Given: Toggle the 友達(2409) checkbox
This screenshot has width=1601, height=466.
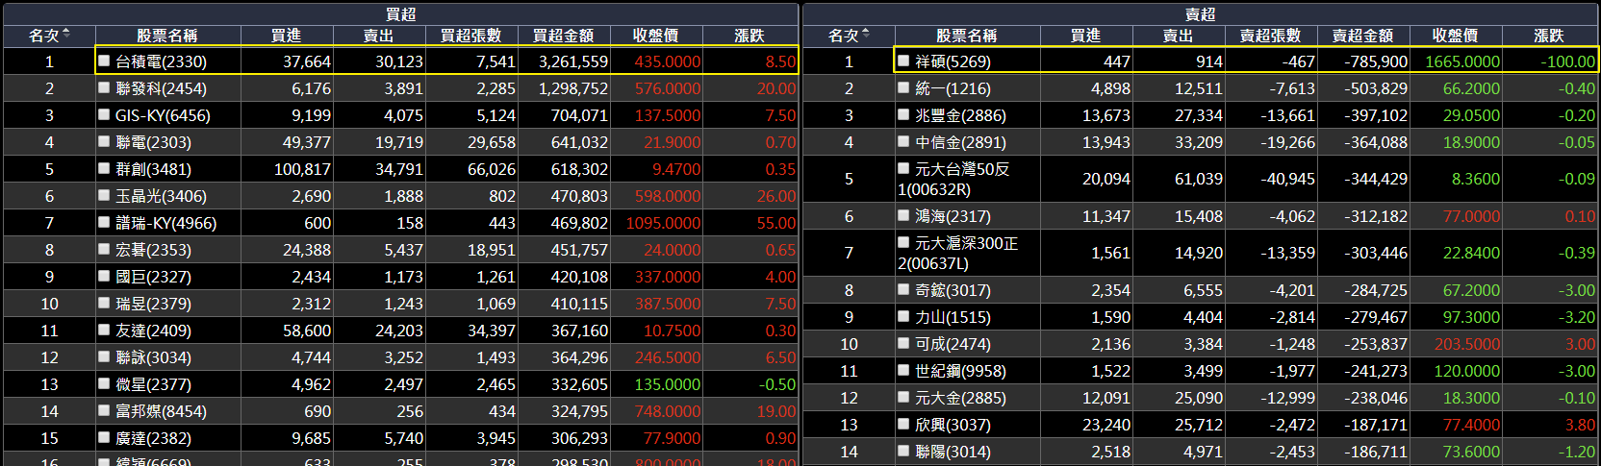Looking at the screenshot, I should click(104, 330).
